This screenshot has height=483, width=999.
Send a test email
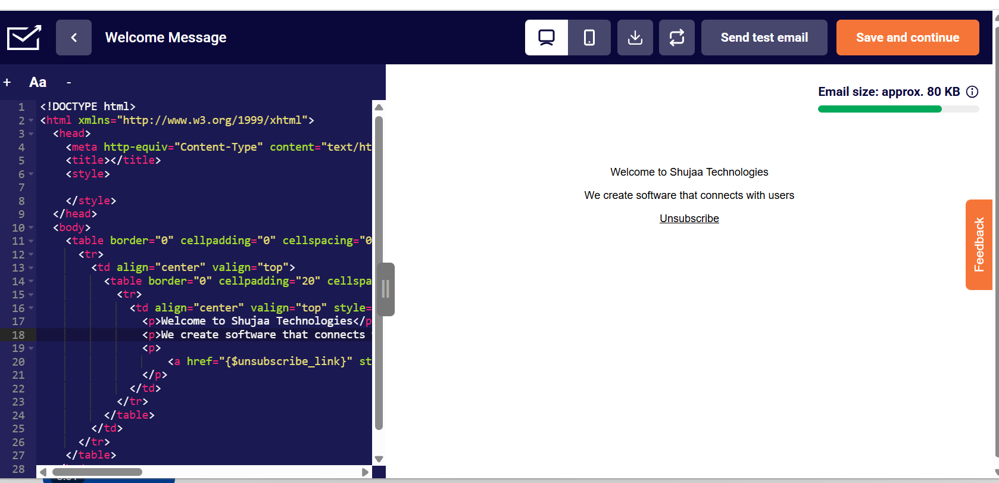764,38
